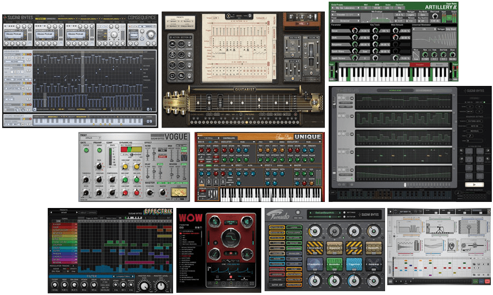Open the filter algorithm dropdown in Effectrix
493x295 pixels.
(x=122, y=276)
